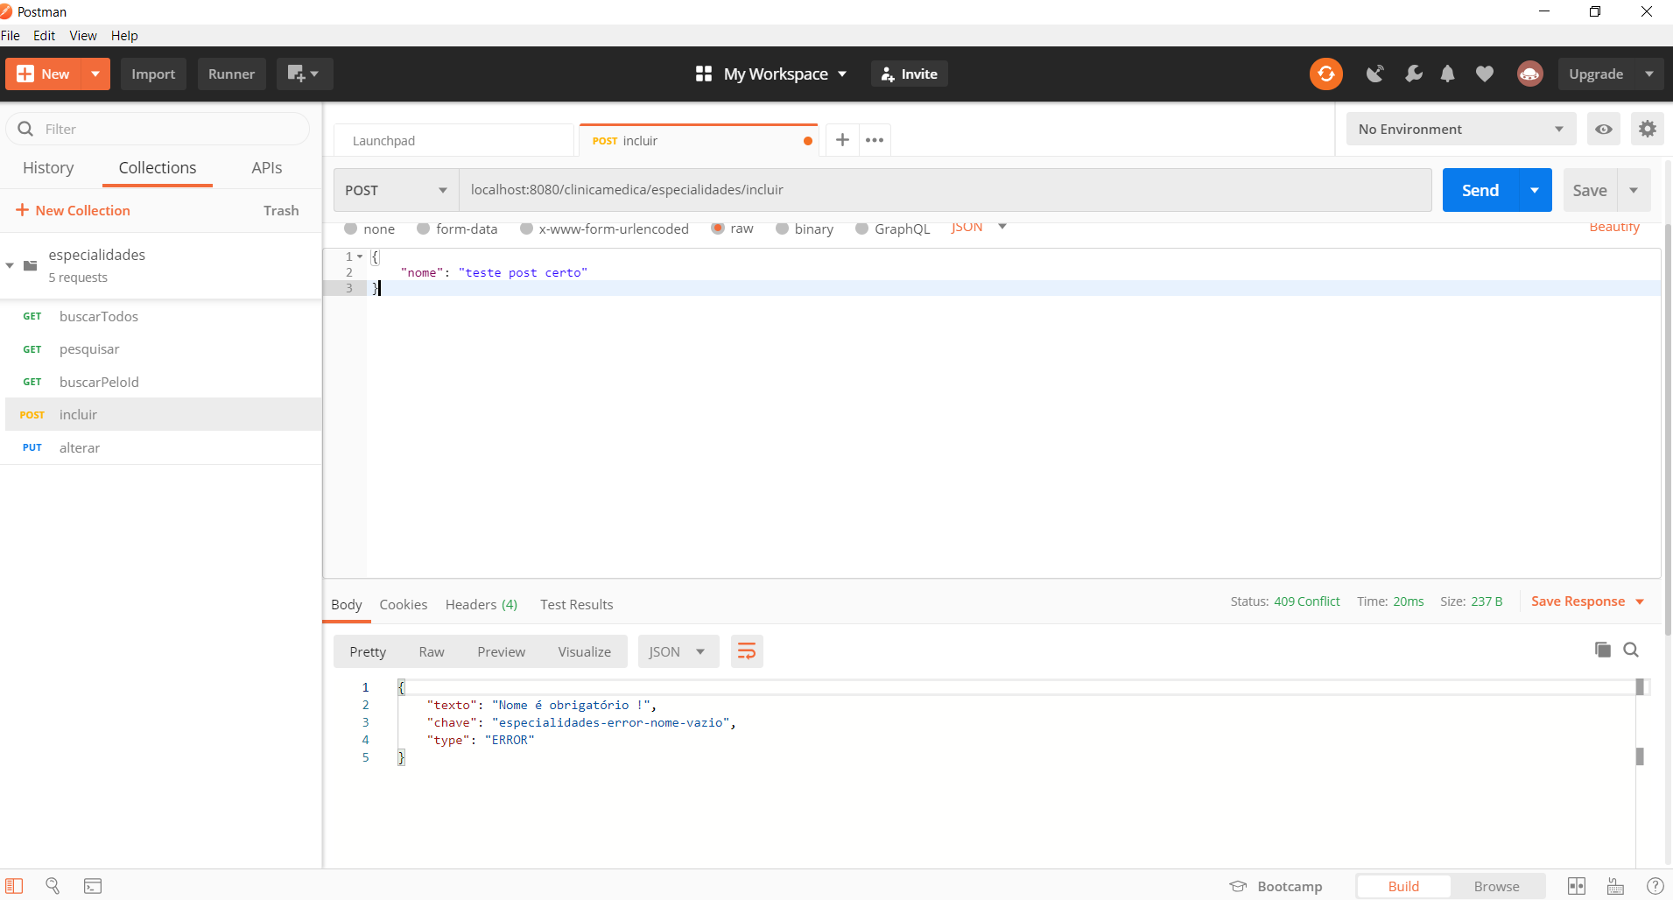The image size is (1673, 900).
Task: Open the POST method dropdown
Action: [x=396, y=190]
